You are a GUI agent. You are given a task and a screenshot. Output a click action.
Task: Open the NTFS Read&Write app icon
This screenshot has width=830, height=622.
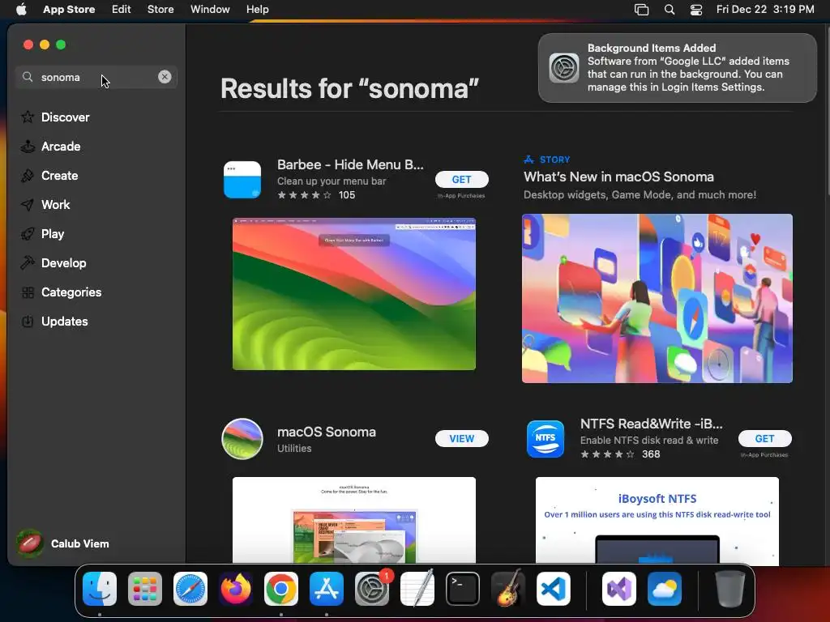coord(545,439)
